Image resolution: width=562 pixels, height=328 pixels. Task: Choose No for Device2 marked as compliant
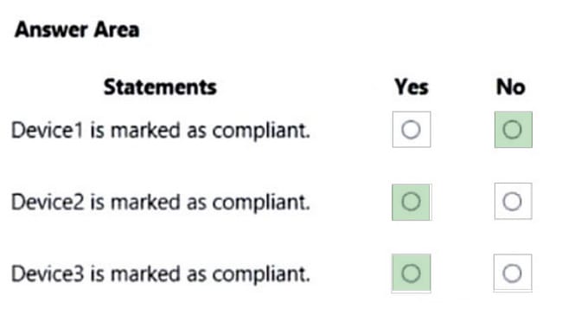click(513, 202)
